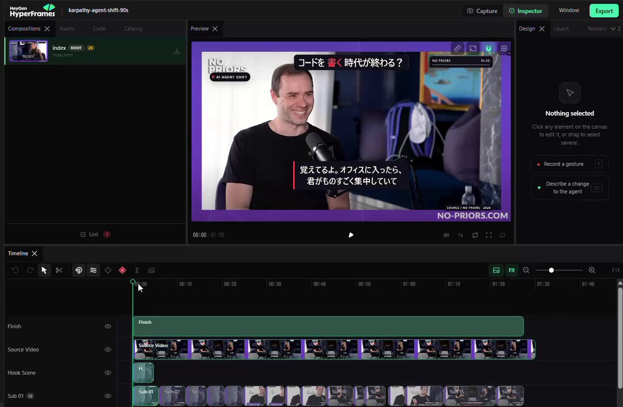Viewport: 623px width, 407px height.
Task: Click Record a gesture button
Action: (569, 164)
